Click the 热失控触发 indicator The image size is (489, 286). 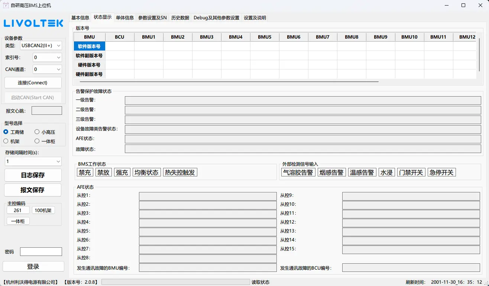tap(180, 172)
